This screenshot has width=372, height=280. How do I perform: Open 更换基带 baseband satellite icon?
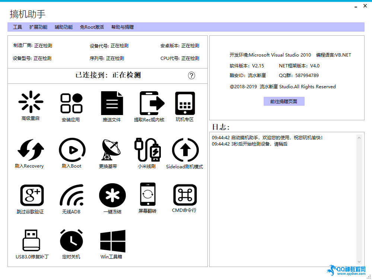click(111, 150)
